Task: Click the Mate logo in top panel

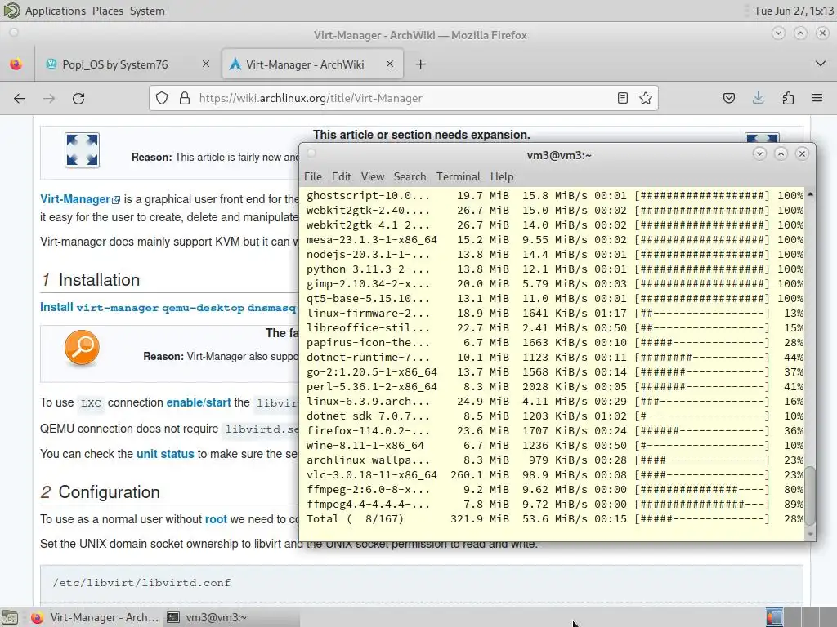Action: 11,11
